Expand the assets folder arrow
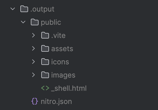 (34, 48)
